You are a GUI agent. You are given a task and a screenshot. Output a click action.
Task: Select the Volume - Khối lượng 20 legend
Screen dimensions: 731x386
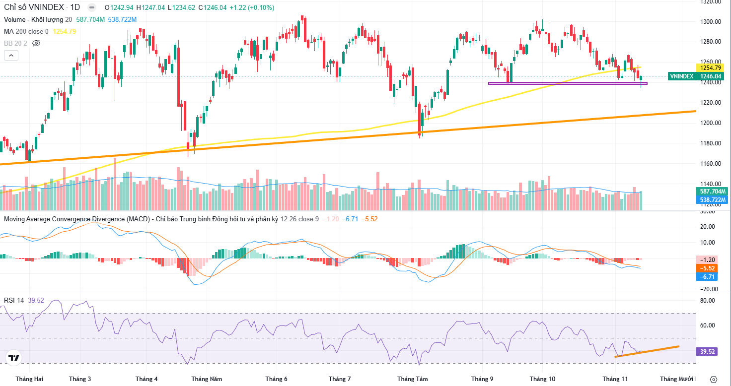point(38,19)
